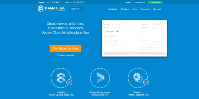The height and width of the screenshot is (99, 199).
Task: Click the '30-Days Free Trial' text
Action: 65,55
